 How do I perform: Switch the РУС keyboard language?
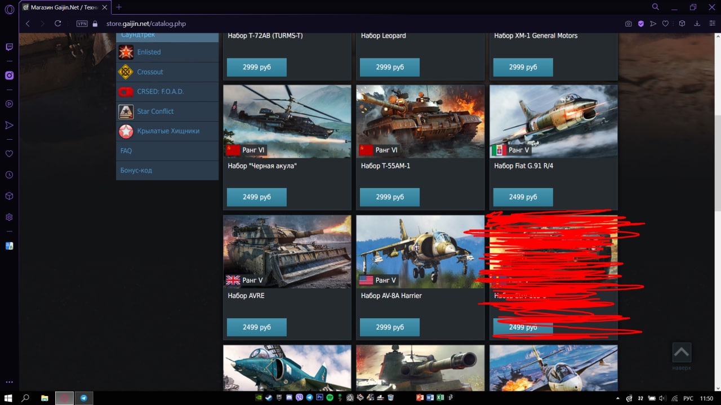(688, 398)
